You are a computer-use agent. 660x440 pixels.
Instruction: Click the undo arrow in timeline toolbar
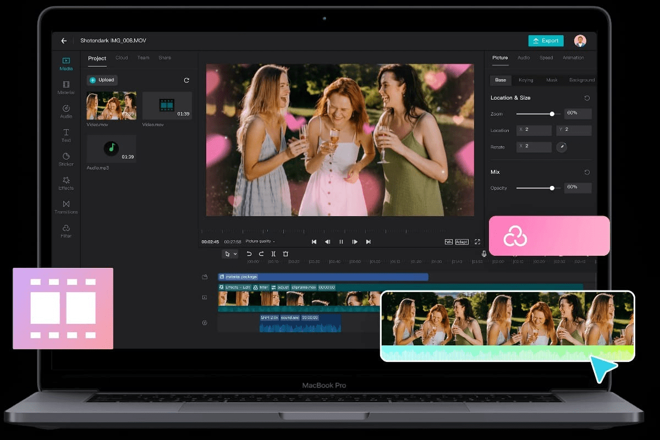coord(249,254)
